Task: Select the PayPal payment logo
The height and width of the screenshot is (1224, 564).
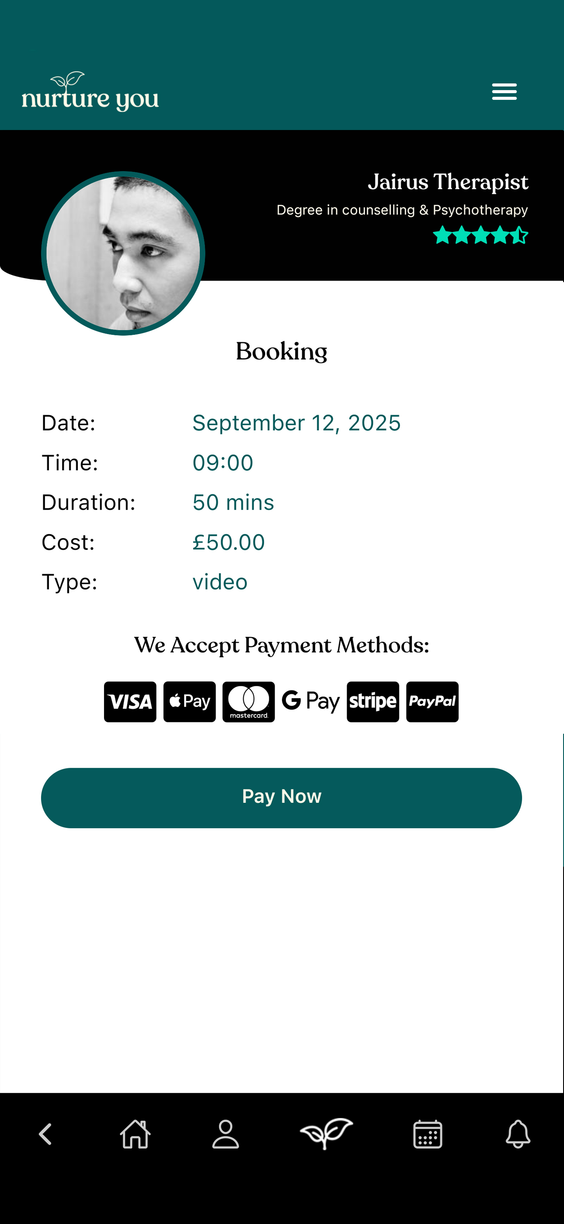Action: coord(432,702)
